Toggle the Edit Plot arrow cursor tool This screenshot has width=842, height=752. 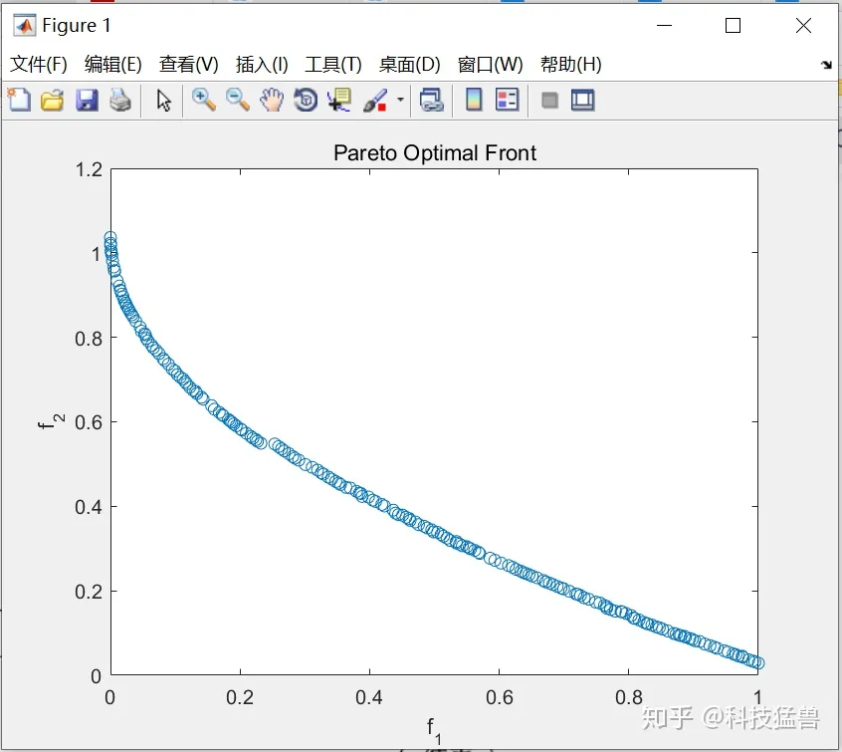point(164,100)
